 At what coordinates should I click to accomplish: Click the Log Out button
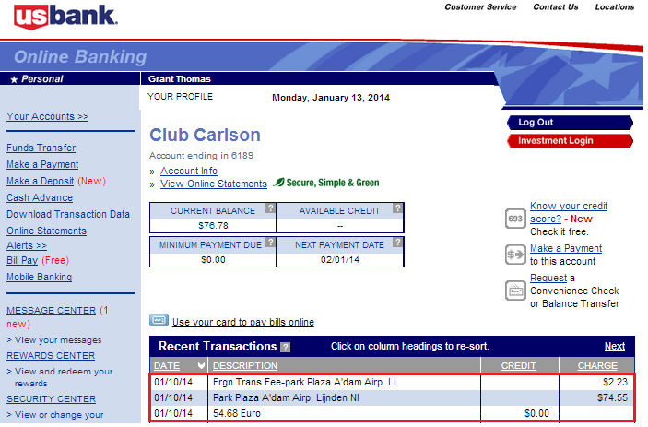tap(570, 123)
